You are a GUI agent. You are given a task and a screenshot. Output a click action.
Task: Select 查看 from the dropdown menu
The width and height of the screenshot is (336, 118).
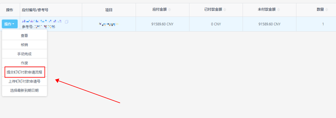(x=25, y=36)
